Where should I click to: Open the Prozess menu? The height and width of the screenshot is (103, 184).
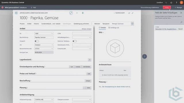[22, 24]
